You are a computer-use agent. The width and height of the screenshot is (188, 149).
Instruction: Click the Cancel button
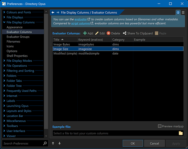tap(154, 143)
